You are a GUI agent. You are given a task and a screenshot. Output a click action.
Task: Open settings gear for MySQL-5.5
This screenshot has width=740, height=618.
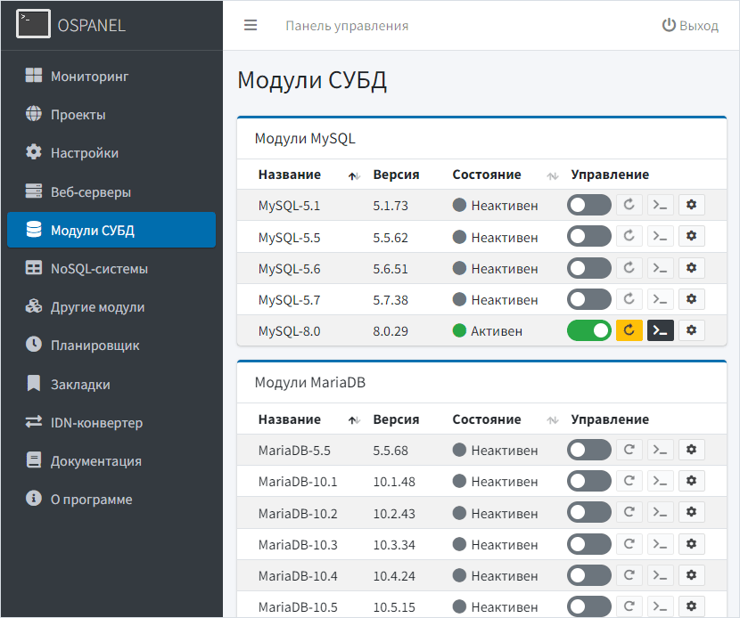coord(691,236)
